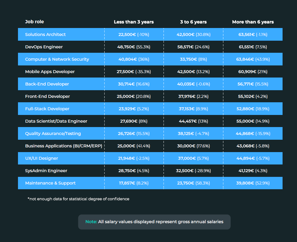Image resolution: width=297 pixels, height=242 pixels.
Task: Click the 37,000€ (5.7%) cell
Action: pyautogui.click(x=193, y=158)
